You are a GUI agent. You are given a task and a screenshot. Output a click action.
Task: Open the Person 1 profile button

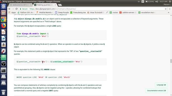coord(167,5)
